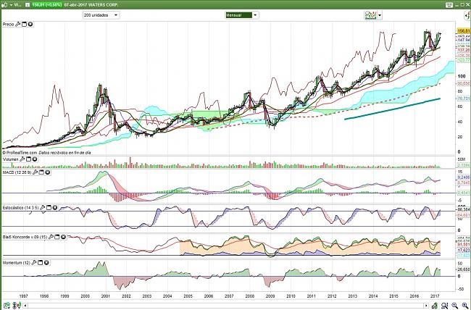Close the Blai5 Koncorde panel
Viewport: 471px width, 310px height.
pos(63,237)
